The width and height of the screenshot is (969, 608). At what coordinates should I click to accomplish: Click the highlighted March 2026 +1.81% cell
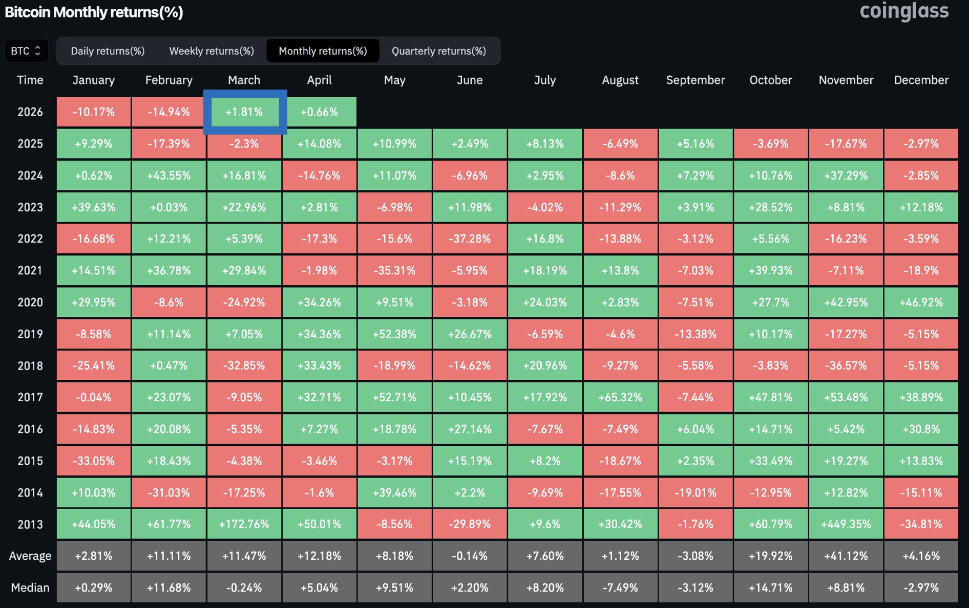[244, 112]
